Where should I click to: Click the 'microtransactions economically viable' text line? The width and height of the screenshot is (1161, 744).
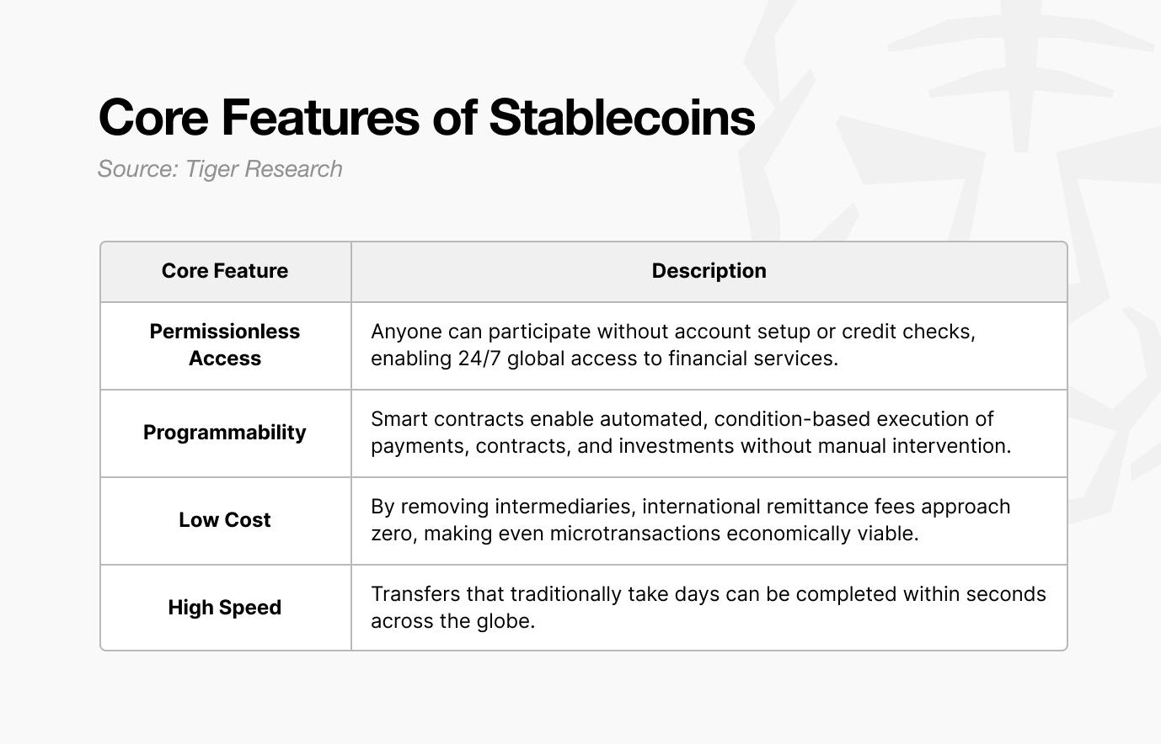[x=645, y=534]
